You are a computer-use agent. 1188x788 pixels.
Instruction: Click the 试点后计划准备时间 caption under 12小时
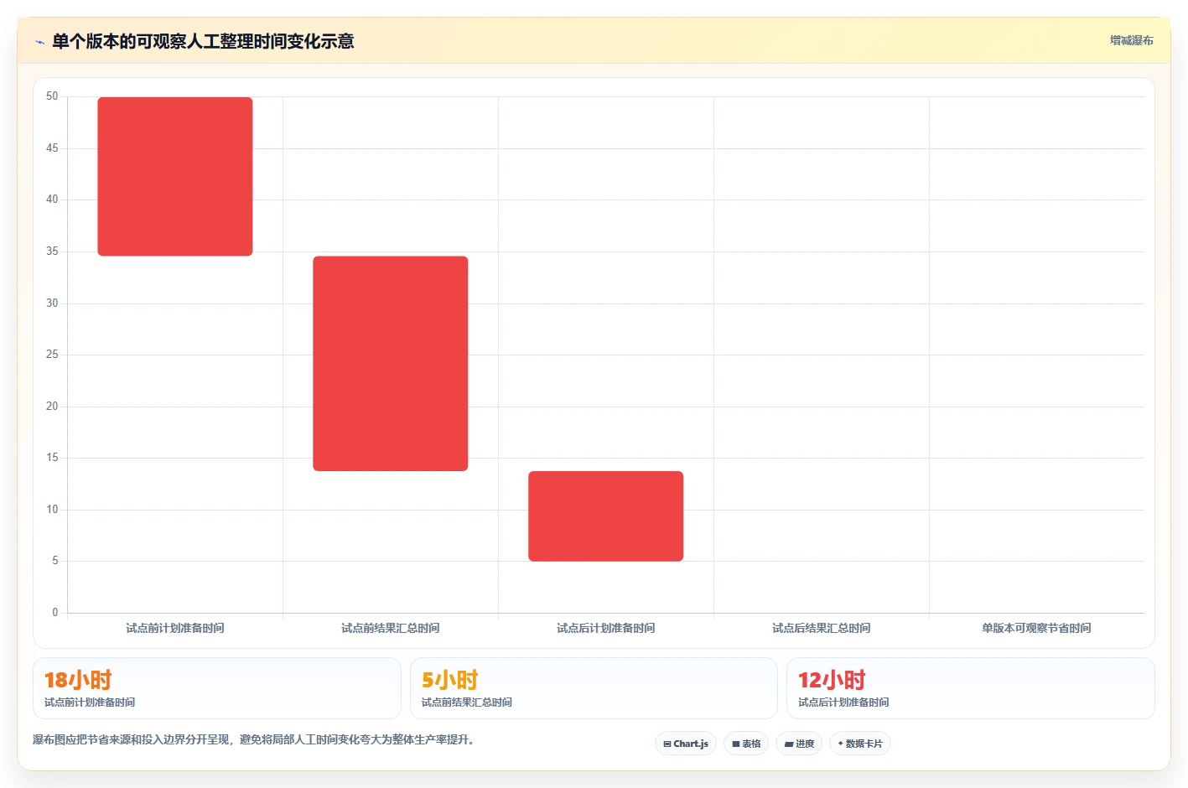coord(843,702)
